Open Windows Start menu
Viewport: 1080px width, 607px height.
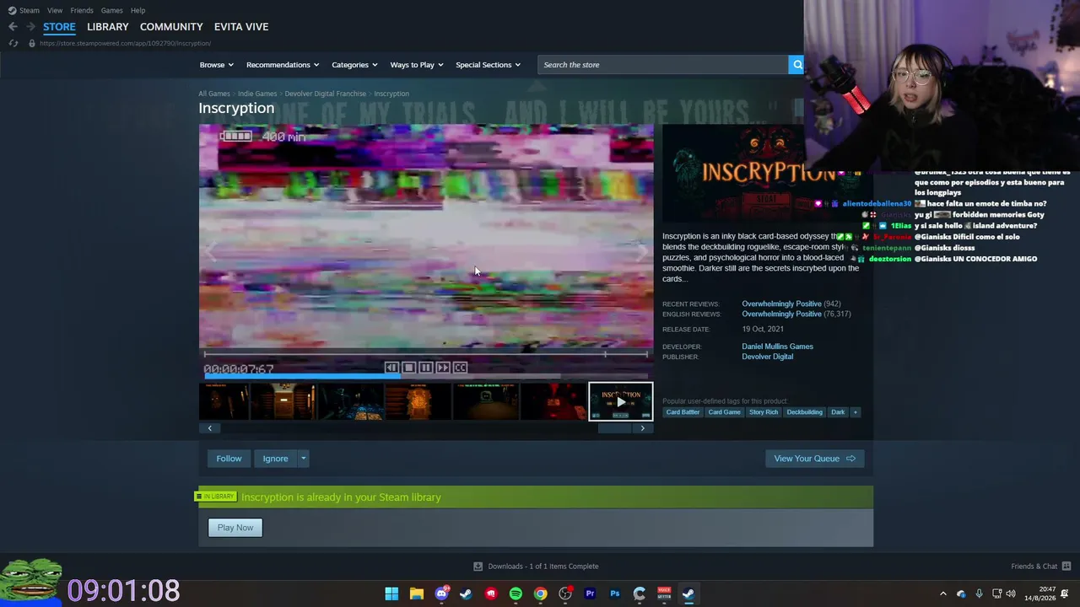pos(391,594)
